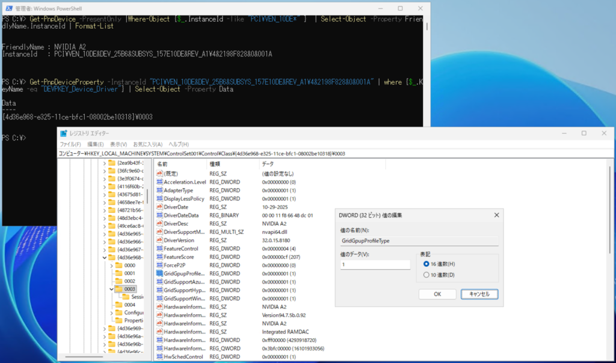Screen dimensions: 616x363
Task: Click the 値の名前 GridGpupProfileType field
Action: coord(419,241)
